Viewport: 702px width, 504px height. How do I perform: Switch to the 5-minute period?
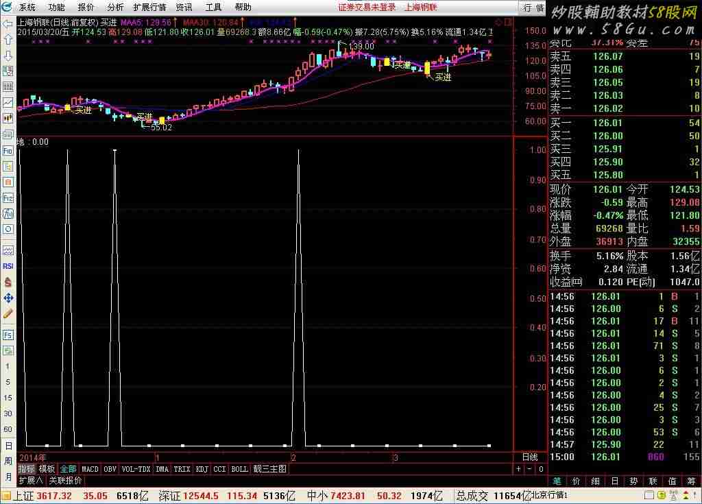8,382
